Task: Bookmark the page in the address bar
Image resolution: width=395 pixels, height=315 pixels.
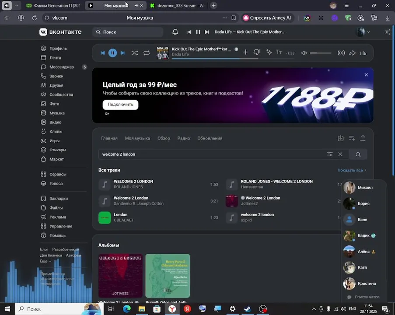Action: [x=234, y=18]
